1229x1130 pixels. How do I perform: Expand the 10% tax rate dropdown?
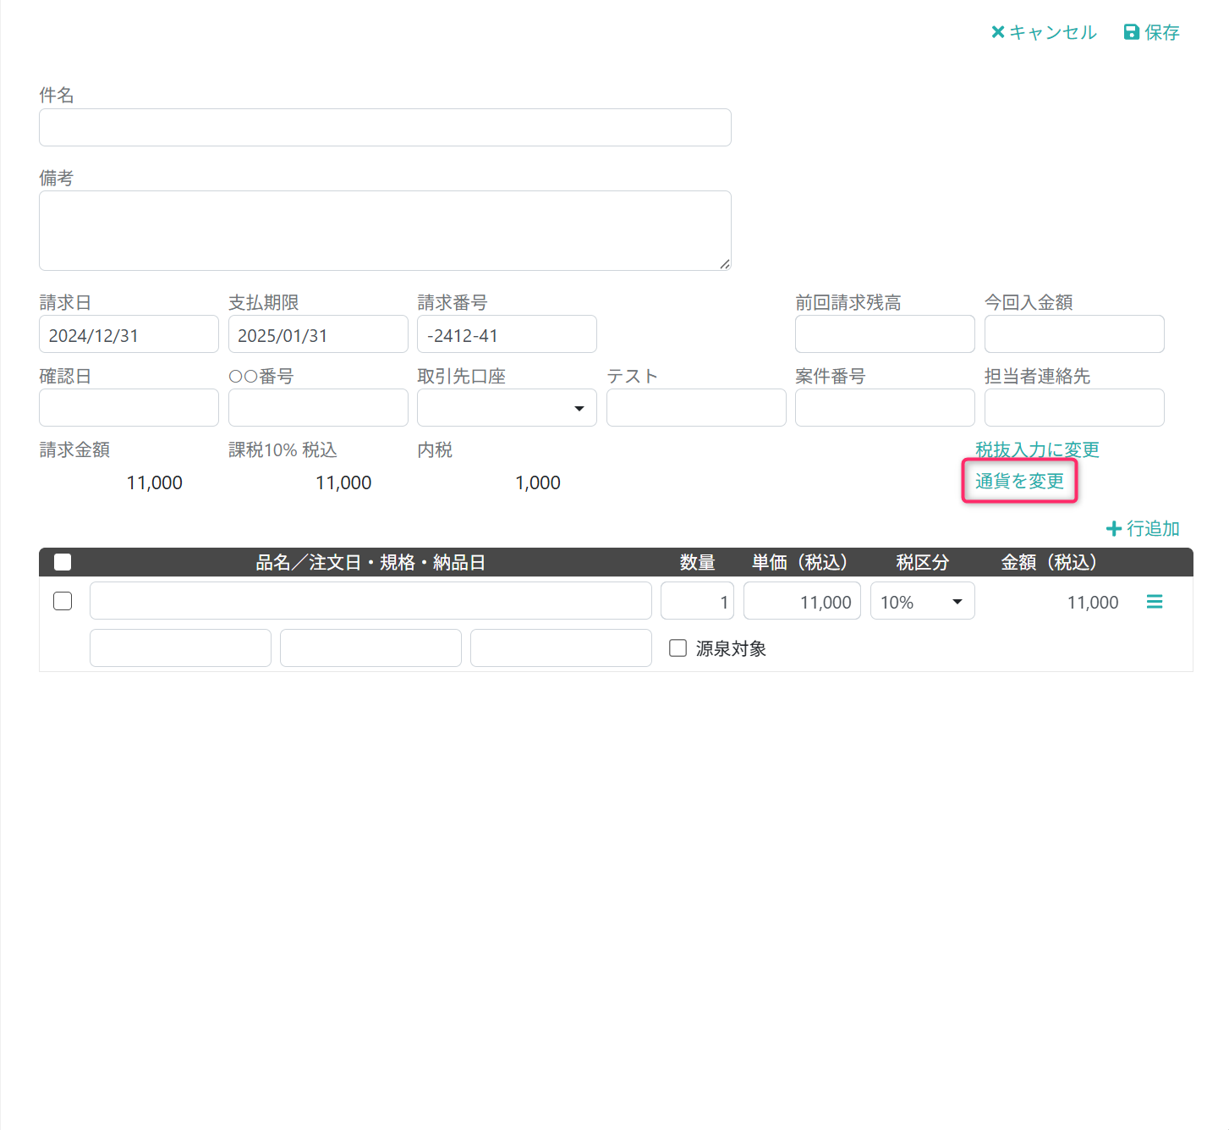click(922, 601)
